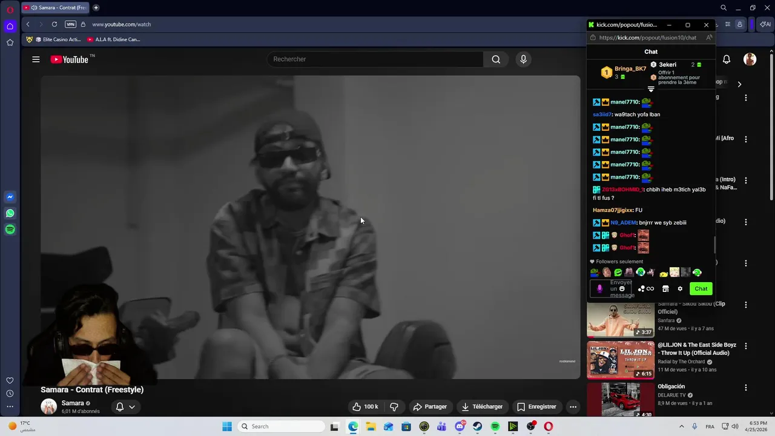Reload the YouTube page

click(x=54, y=24)
